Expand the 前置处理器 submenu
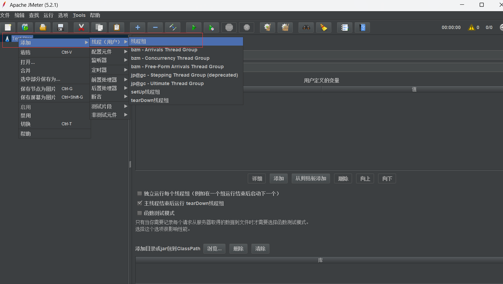Viewport: 503px width, 284px height. pos(109,80)
